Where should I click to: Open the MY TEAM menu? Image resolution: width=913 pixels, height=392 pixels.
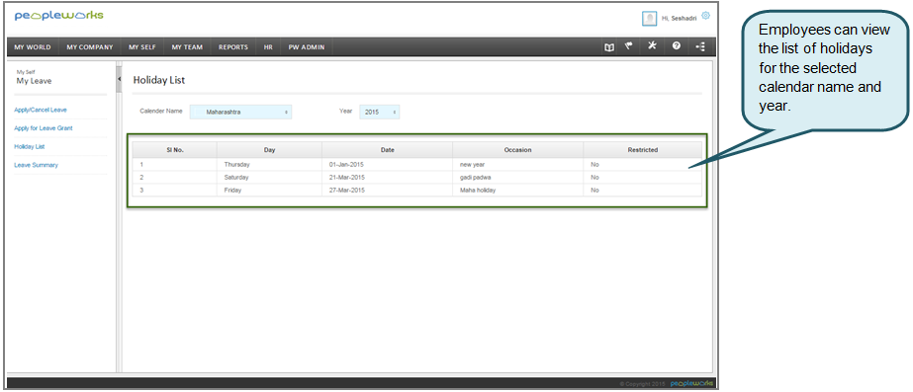click(x=187, y=47)
